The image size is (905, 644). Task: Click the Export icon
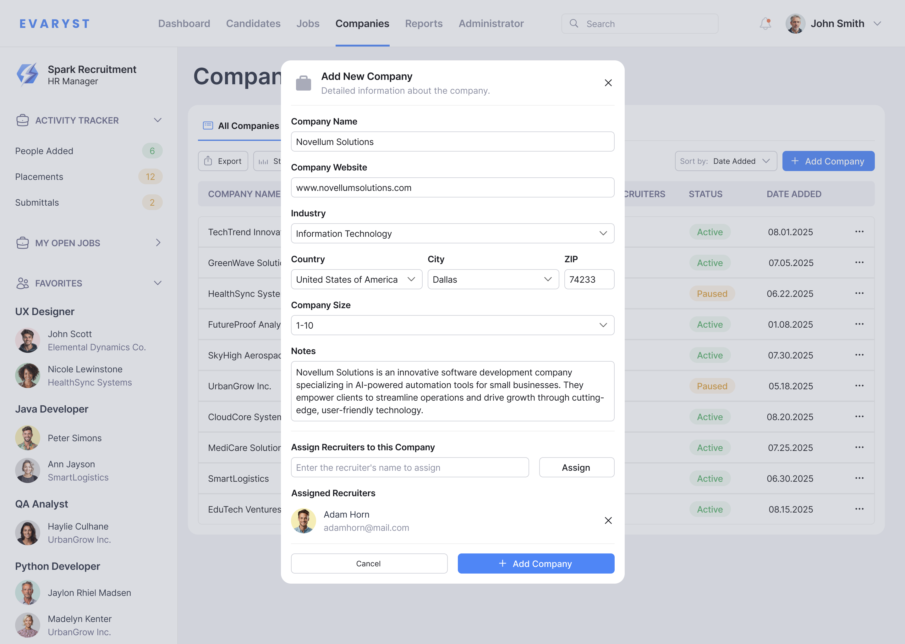[208, 161]
